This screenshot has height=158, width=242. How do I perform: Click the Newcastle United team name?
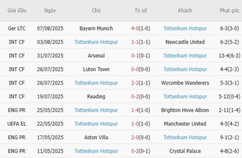pos(185,42)
